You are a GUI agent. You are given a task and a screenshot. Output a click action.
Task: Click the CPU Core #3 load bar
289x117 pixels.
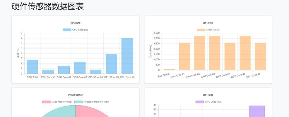(x=80, y=68)
